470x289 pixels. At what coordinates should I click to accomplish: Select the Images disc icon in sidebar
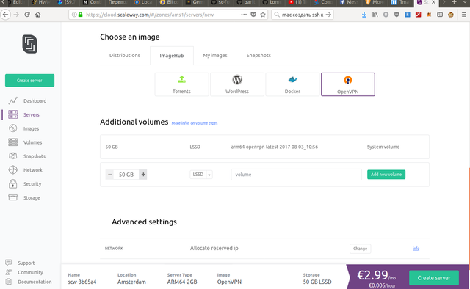[x=13, y=128]
